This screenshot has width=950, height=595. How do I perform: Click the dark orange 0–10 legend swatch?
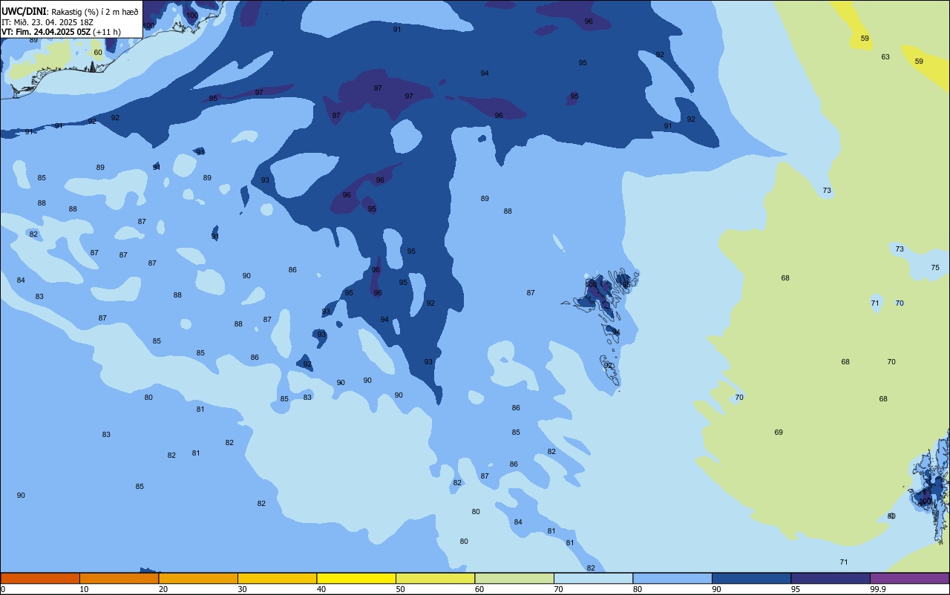coord(40,578)
